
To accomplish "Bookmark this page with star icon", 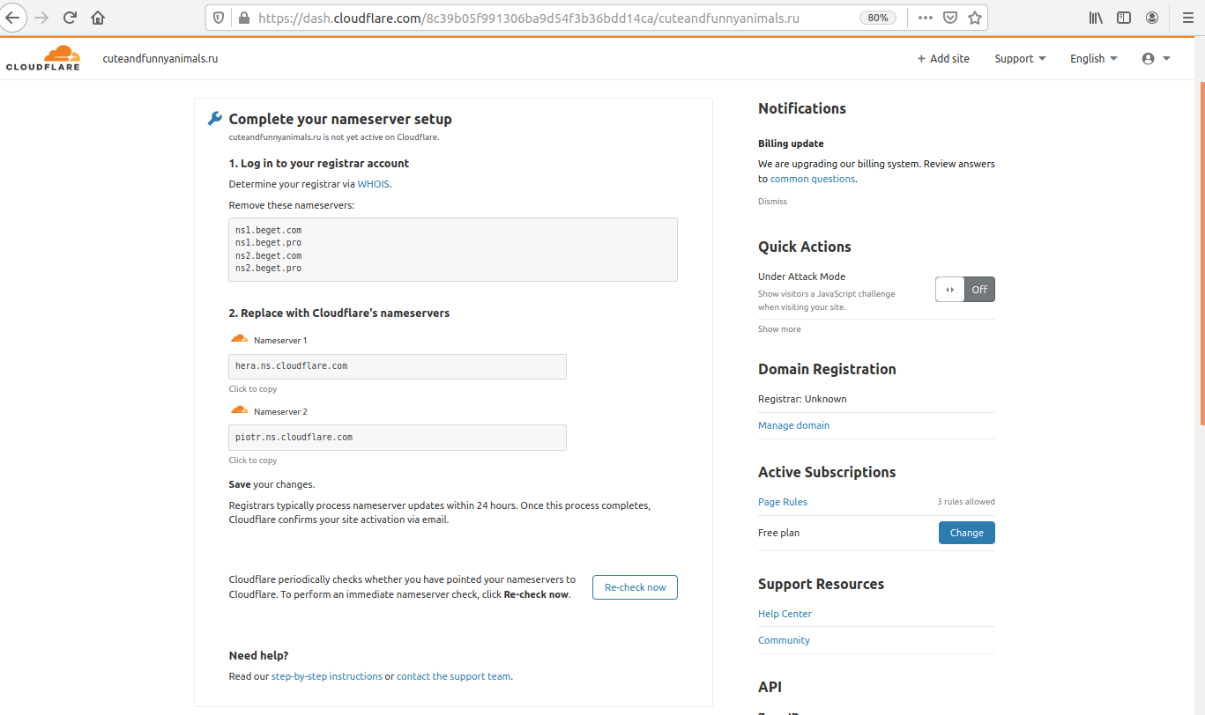I will [x=974, y=18].
